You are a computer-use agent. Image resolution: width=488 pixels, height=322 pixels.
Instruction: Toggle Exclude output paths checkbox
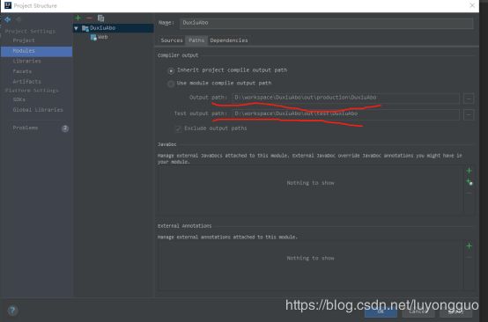coord(178,128)
